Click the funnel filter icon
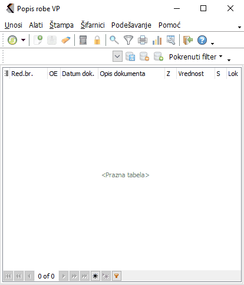The image size is (244, 285). [x=128, y=40]
